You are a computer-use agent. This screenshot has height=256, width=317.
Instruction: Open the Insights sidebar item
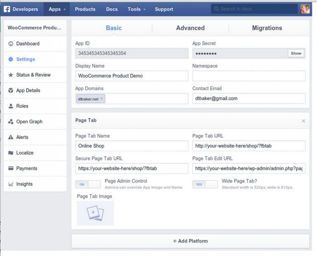pos(35,184)
